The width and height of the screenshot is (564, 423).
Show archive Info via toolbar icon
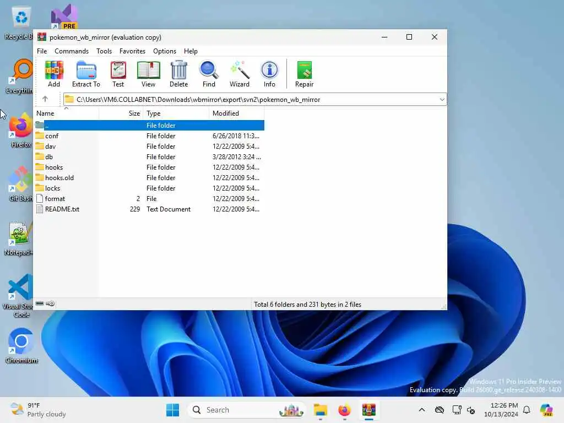tap(269, 74)
